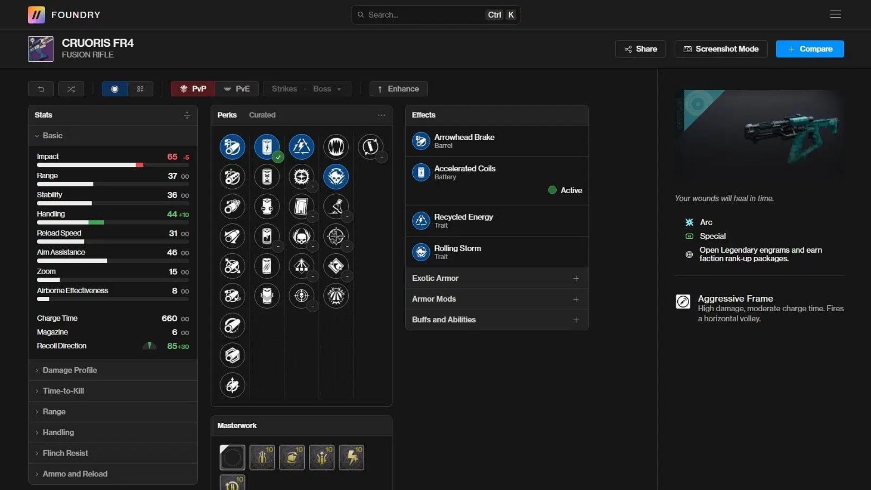871x490 pixels.
Task: Click Recycled Energy in Effects list
Action: (497, 221)
